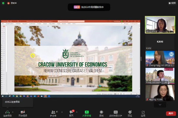Toggle AutoSave switch in PowerPoint title bar
The height and width of the screenshot is (118, 178).
click(8, 21)
